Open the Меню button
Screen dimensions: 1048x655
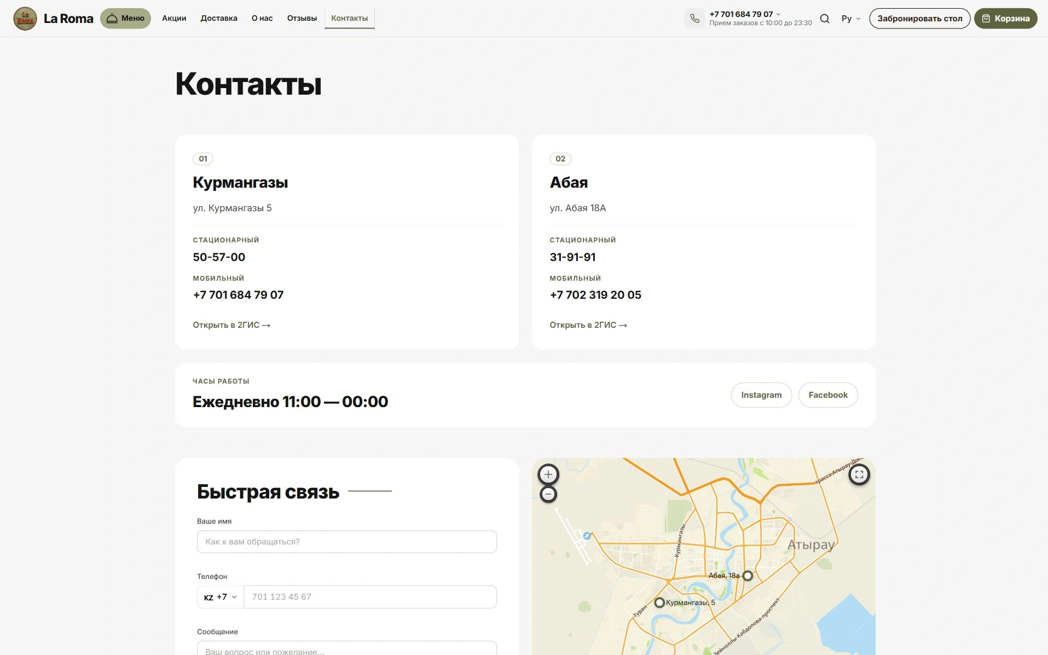pos(125,19)
